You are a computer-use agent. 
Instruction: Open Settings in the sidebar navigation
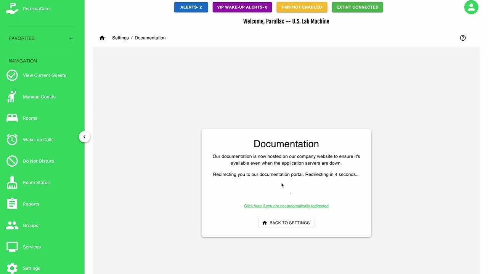click(x=31, y=268)
